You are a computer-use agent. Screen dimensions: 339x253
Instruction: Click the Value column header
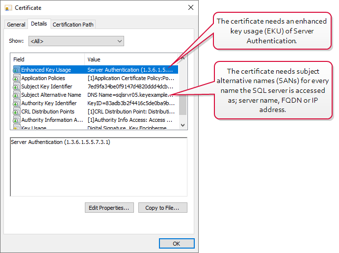click(x=130, y=59)
